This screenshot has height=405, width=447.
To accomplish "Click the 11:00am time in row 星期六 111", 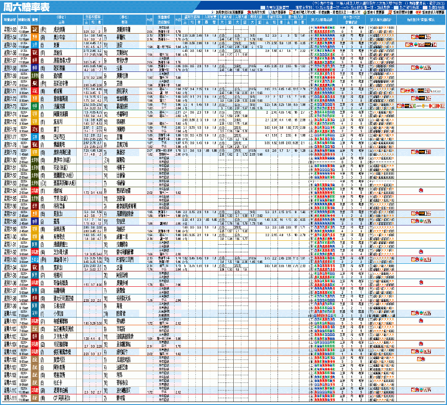I will (x=24, y=400).
